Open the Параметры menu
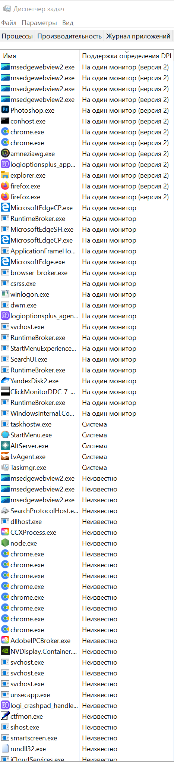The image size is (174, 765). coord(39,23)
